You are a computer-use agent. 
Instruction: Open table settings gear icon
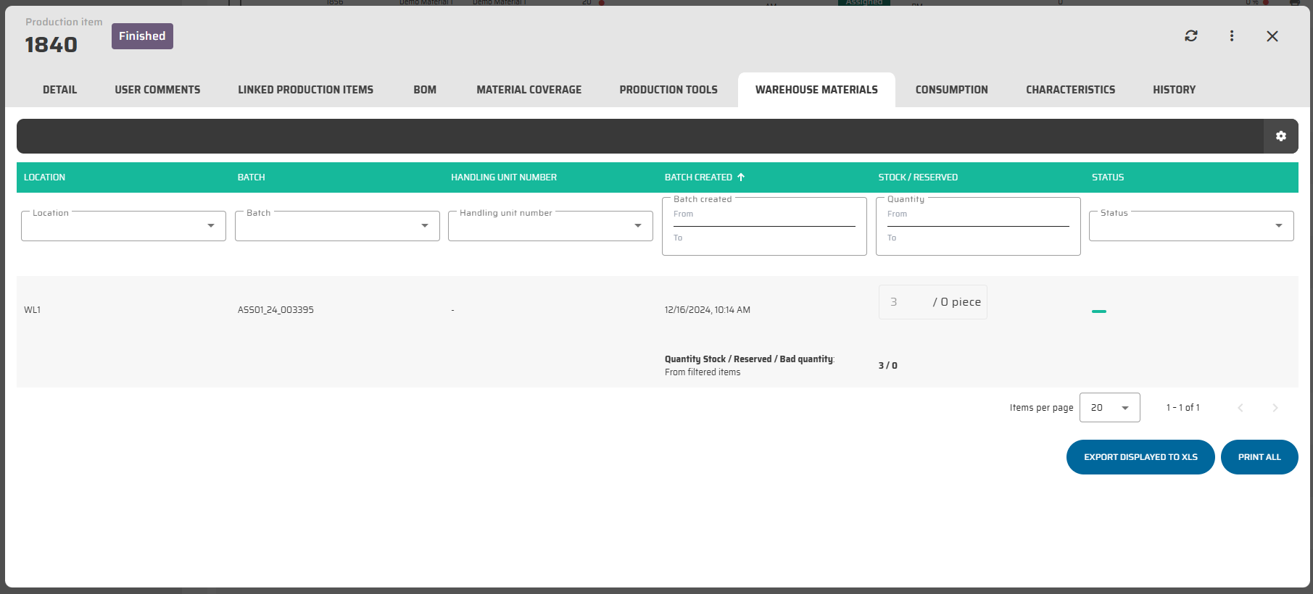tap(1280, 136)
